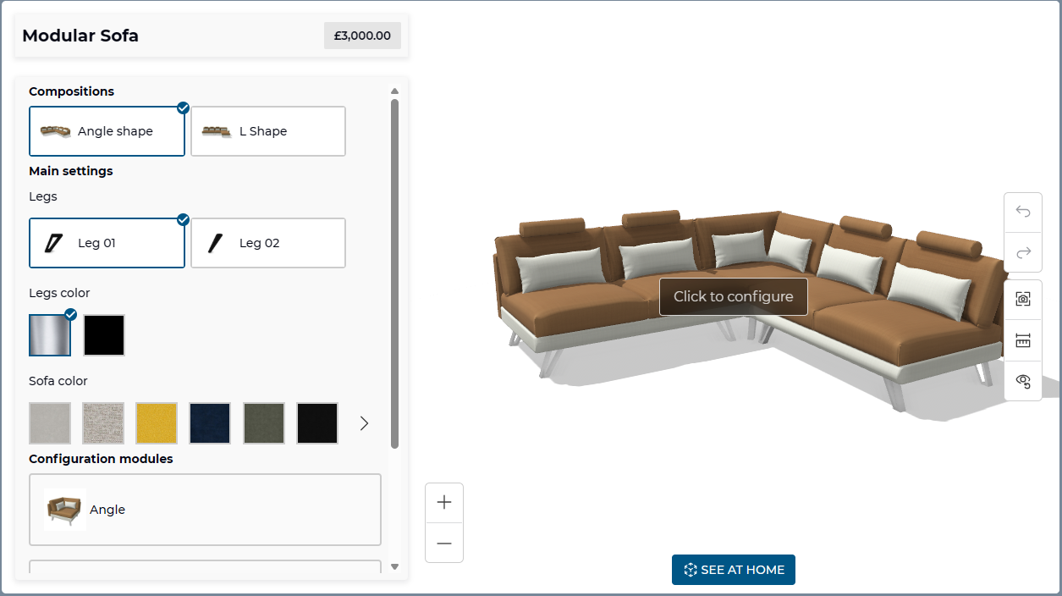The width and height of the screenshot is (1062, 596).
Task: Take a screenshot with the camera icon
Action: (x=1022, y=300)
